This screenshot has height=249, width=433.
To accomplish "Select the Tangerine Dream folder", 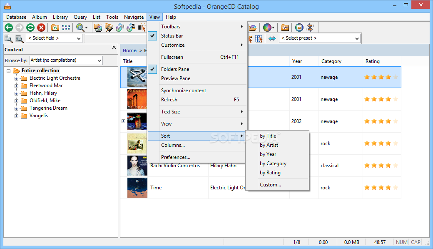I will pyautogui.click(x=48, y=108).
